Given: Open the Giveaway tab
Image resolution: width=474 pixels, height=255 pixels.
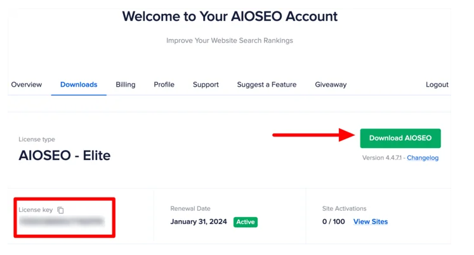Looking at the screenshot, I should click(x=331, y=85).
